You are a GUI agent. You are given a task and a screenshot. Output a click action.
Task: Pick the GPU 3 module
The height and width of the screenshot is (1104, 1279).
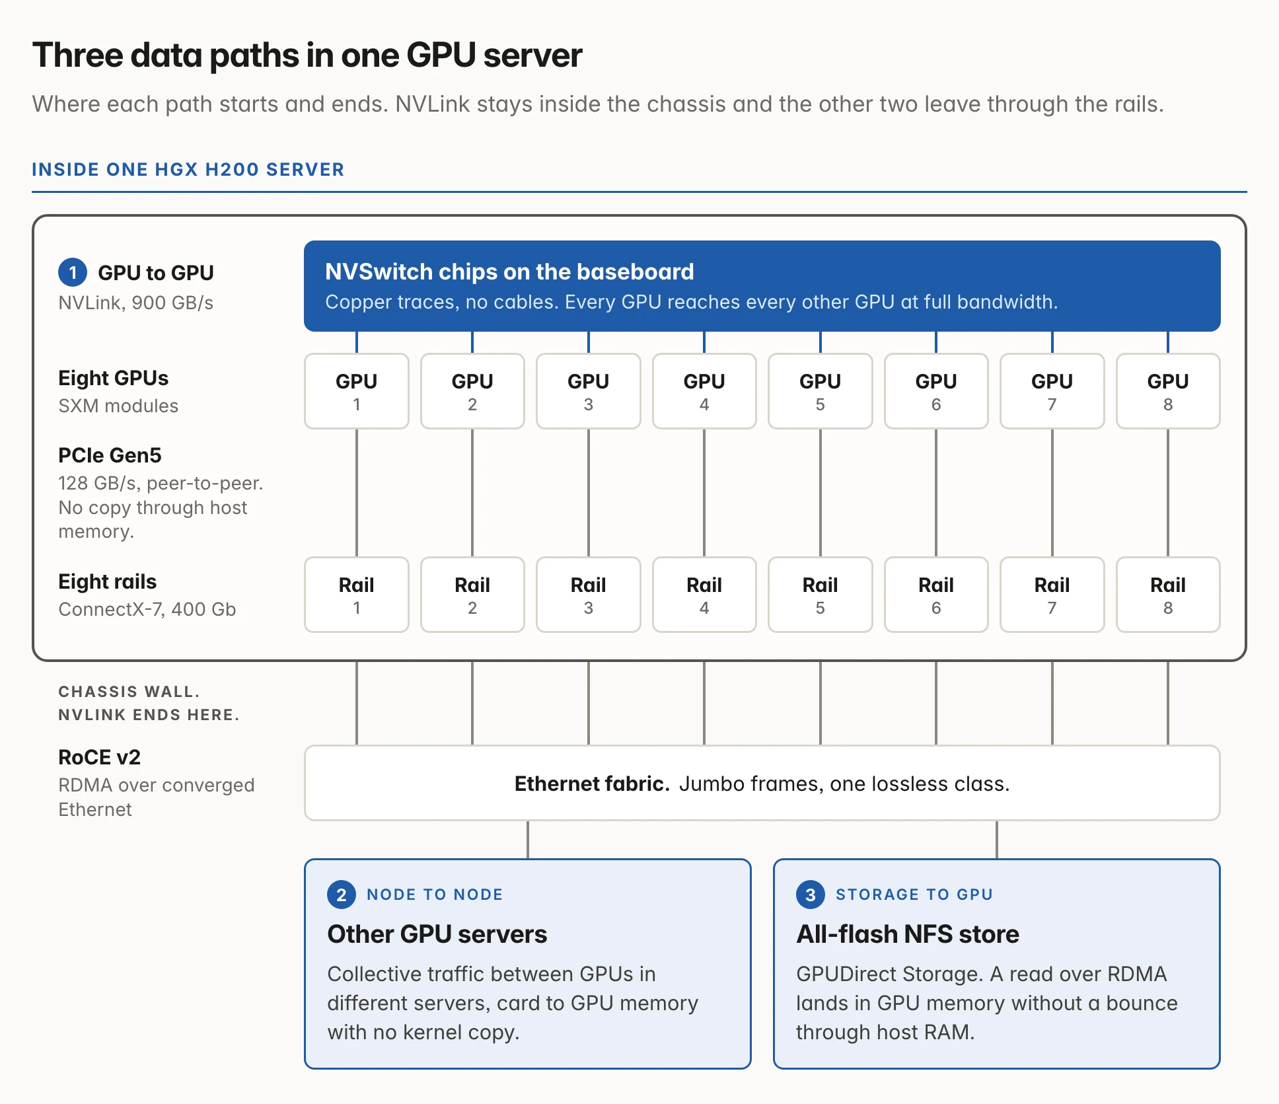tap(589, 391)
